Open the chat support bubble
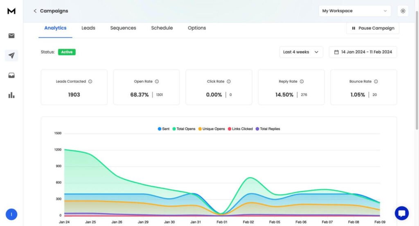Viewport: 419px width, 226px height. [401, 213]
